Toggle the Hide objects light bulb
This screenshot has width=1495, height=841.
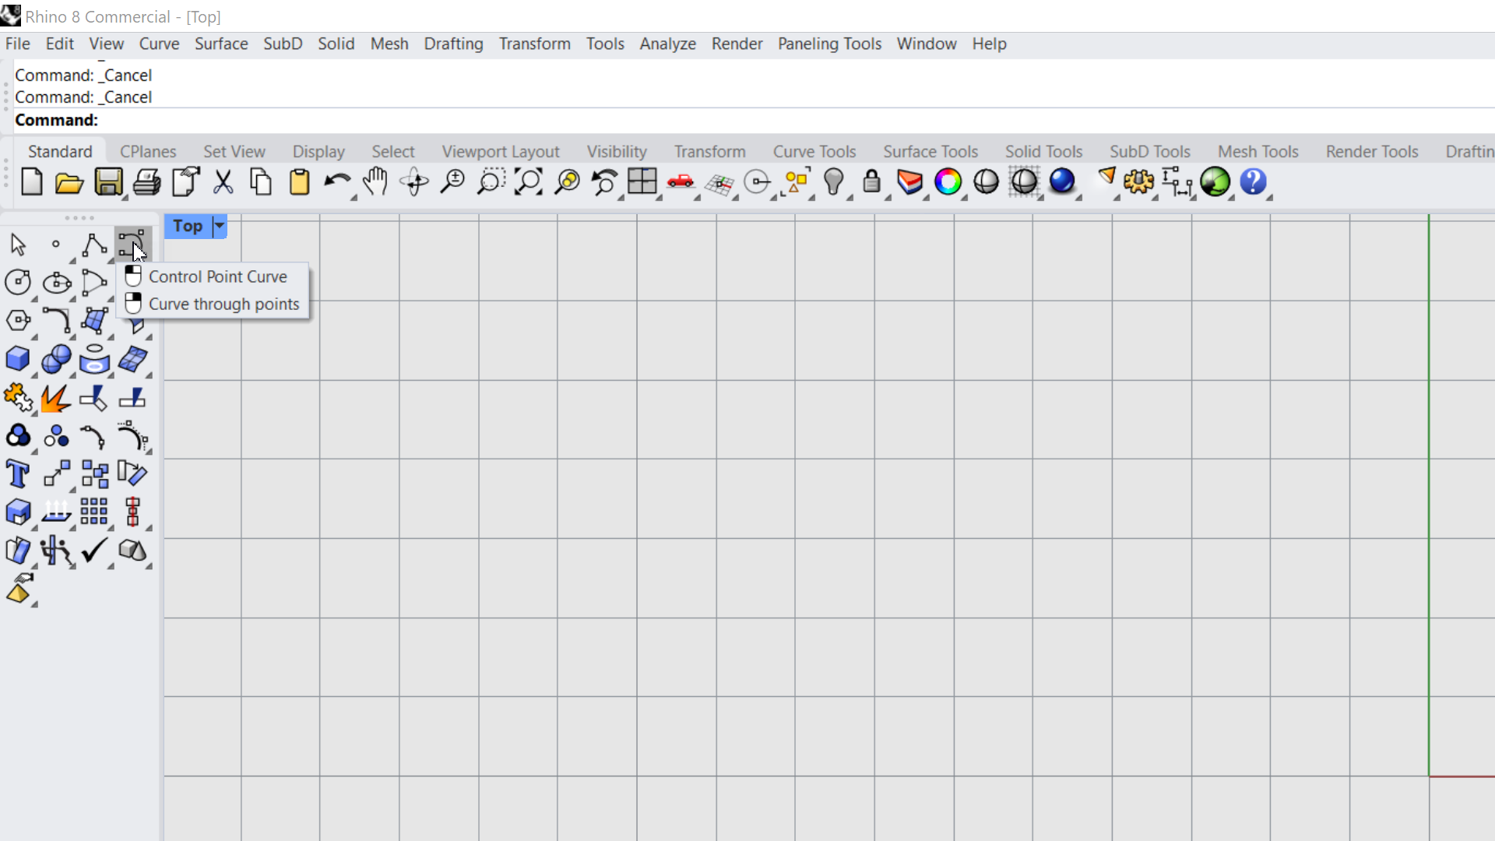834,182
